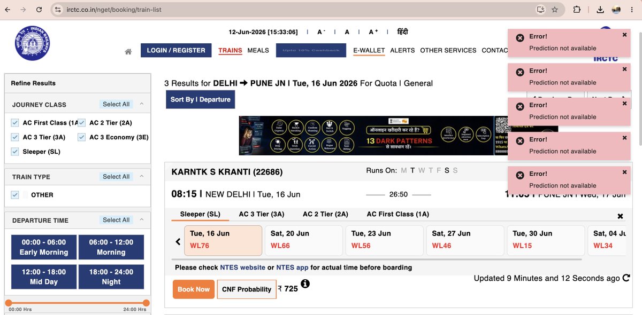Check CNF Probability
This screenshot has width=642, height=315.
247,289
